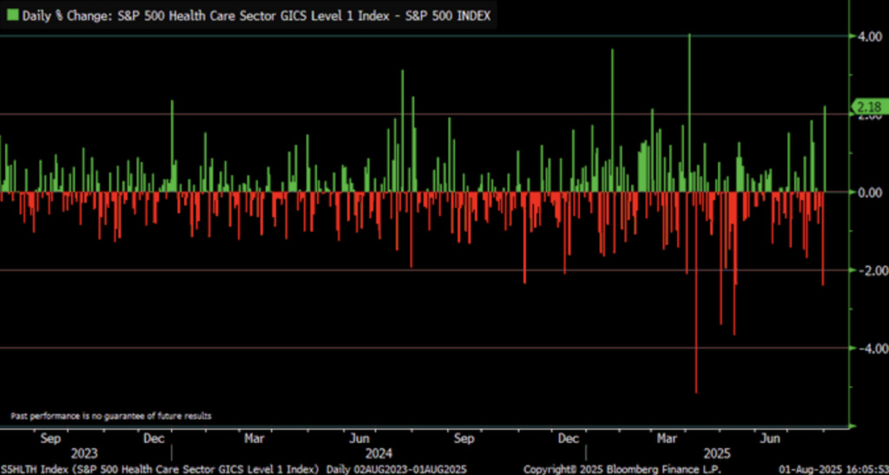
Task: Click the green legend color swatch
Action: coord(11,16)
